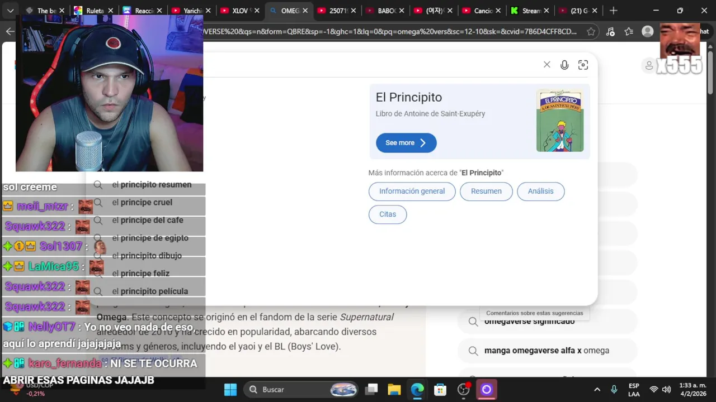
Task: Select the 'Información general' chip
Action: 412,191
